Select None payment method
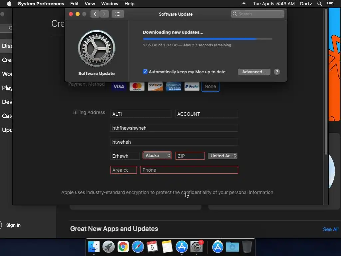Viewport: 341px width, 256px height. 210,86
